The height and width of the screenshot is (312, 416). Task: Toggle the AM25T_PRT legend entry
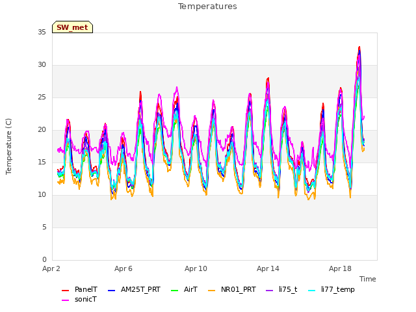pyautogui.click(x=134, y=289)
